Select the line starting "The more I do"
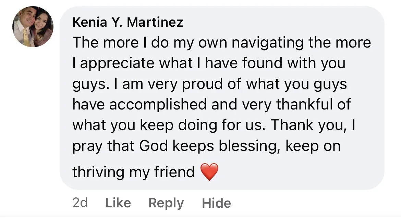This screenshot has height=219, width=401. (222, 43)
